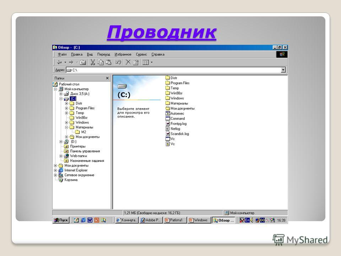This screenshot has width=341, height=256.
Task: Select Корзина in the folder tree
Action: (71, 180)
